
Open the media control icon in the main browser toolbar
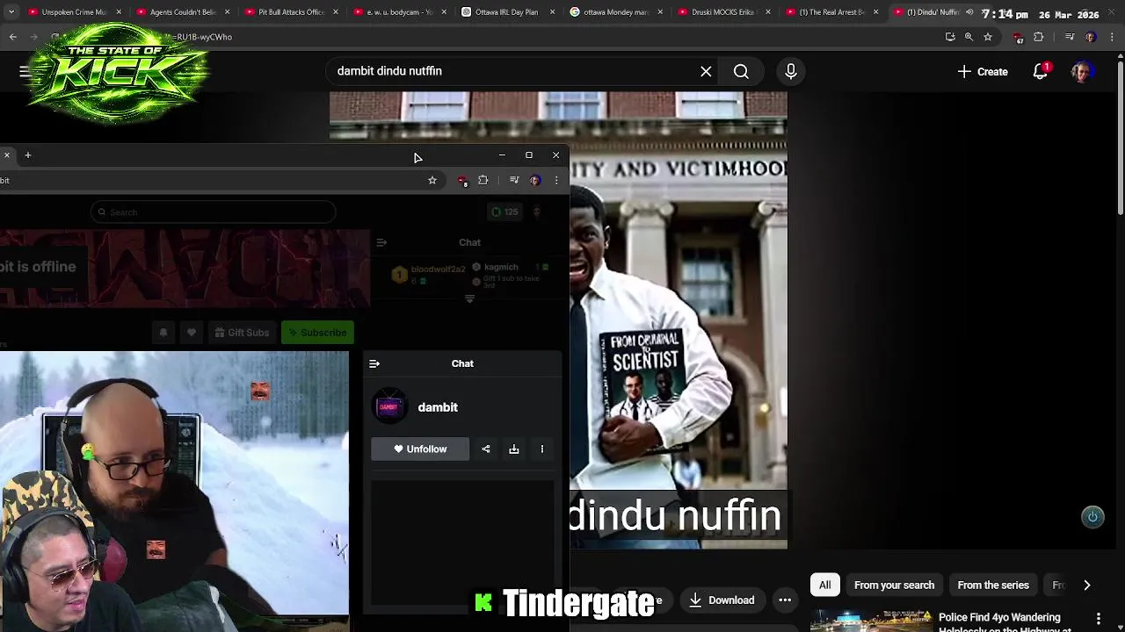pos(1070,37)
